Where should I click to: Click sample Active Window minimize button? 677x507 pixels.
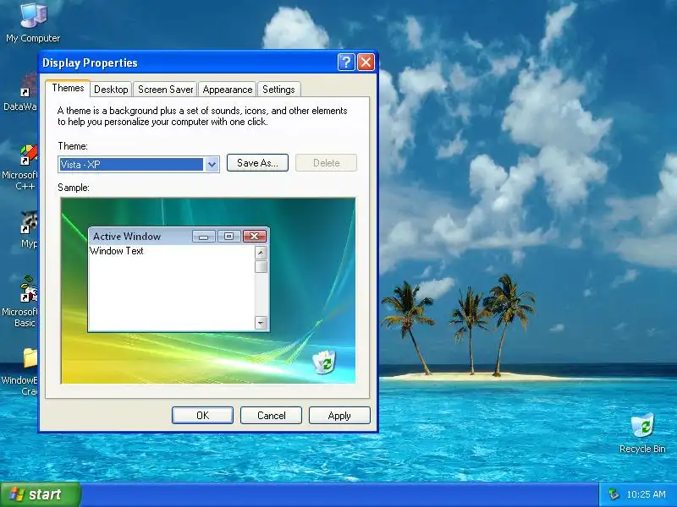click(x=204, y=237)
